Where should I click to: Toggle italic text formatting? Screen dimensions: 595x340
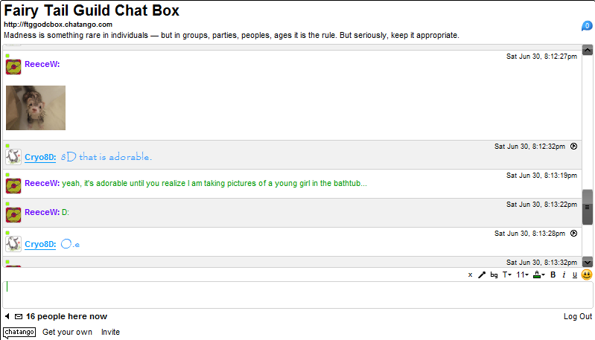pyautogui.click(x=564, y=275)
